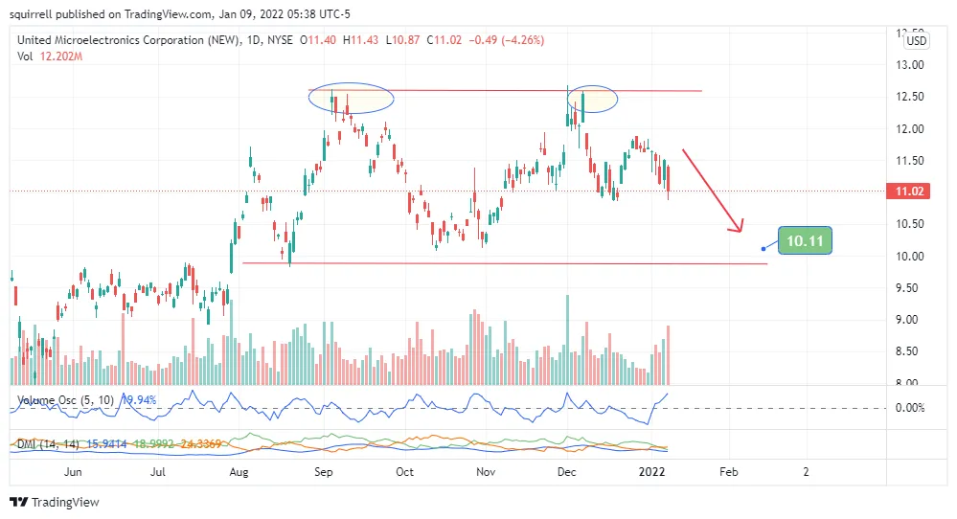Select the ellipse drawing around December highs
This screenshot has width=957, height=519.
592,99
